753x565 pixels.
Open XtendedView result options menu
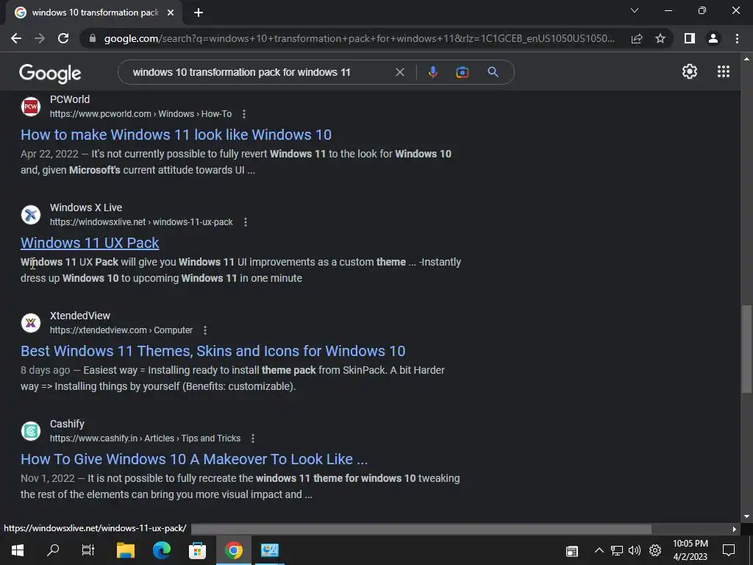point(205,330)
